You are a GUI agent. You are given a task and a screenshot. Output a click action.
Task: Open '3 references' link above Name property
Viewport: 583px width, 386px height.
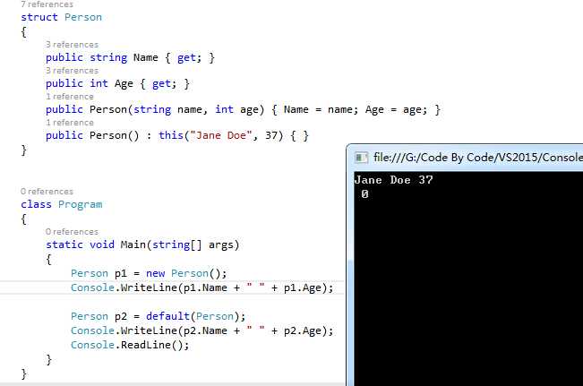point(73,45)
